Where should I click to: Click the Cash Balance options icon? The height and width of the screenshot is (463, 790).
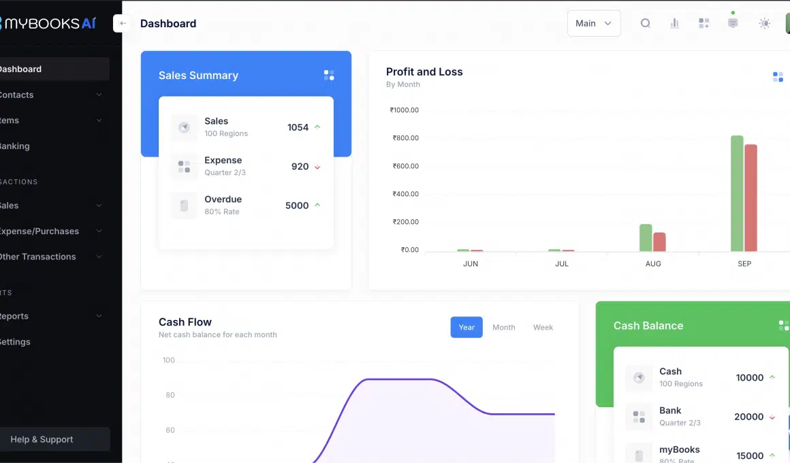pyautogui.click(x=783, y=325)
